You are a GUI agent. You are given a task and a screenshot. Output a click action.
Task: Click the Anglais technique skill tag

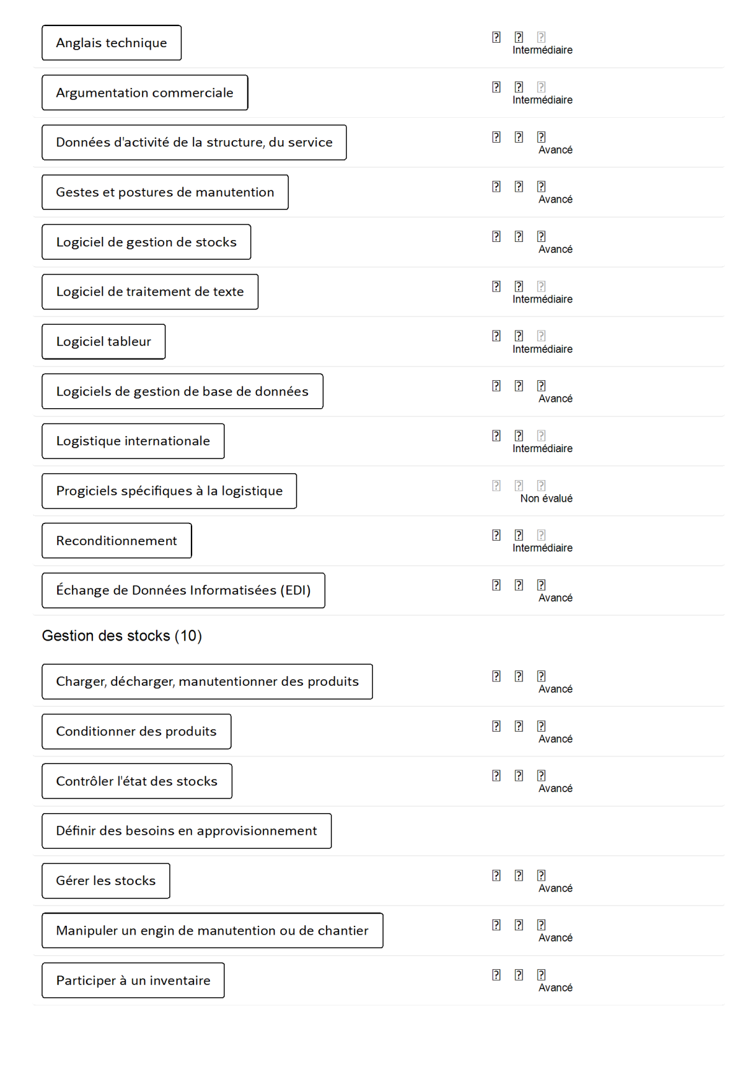(111, 43)
